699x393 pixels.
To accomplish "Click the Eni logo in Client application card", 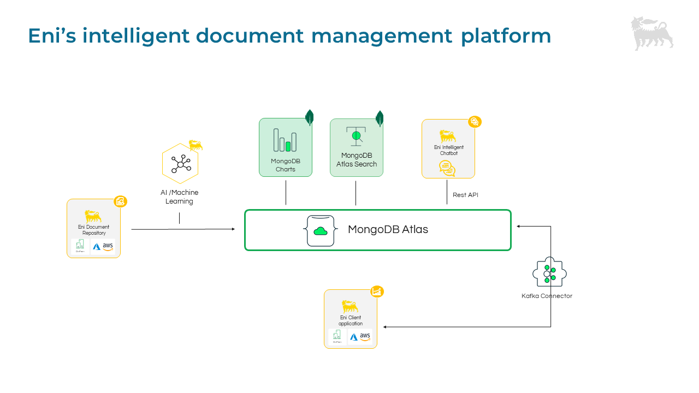I will (350, 307).
